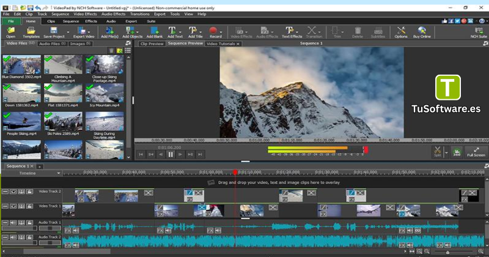
Task: Add new sequence plus button
Action: (x=40, y=166)
